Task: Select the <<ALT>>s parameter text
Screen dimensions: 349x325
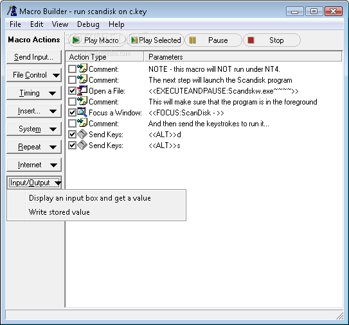Action: click(165, 146)
